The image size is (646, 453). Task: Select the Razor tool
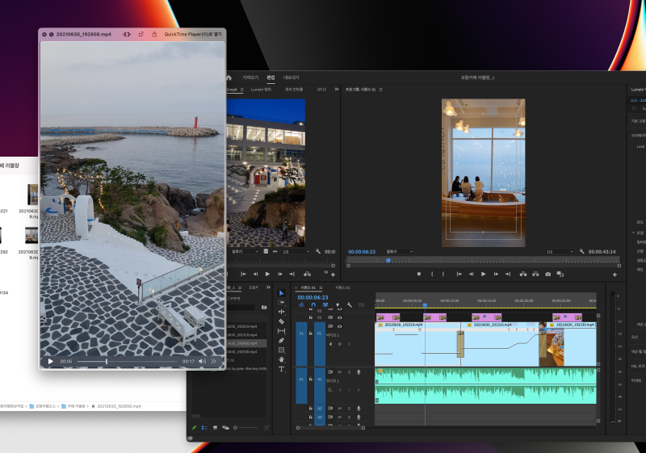[282, 321]
